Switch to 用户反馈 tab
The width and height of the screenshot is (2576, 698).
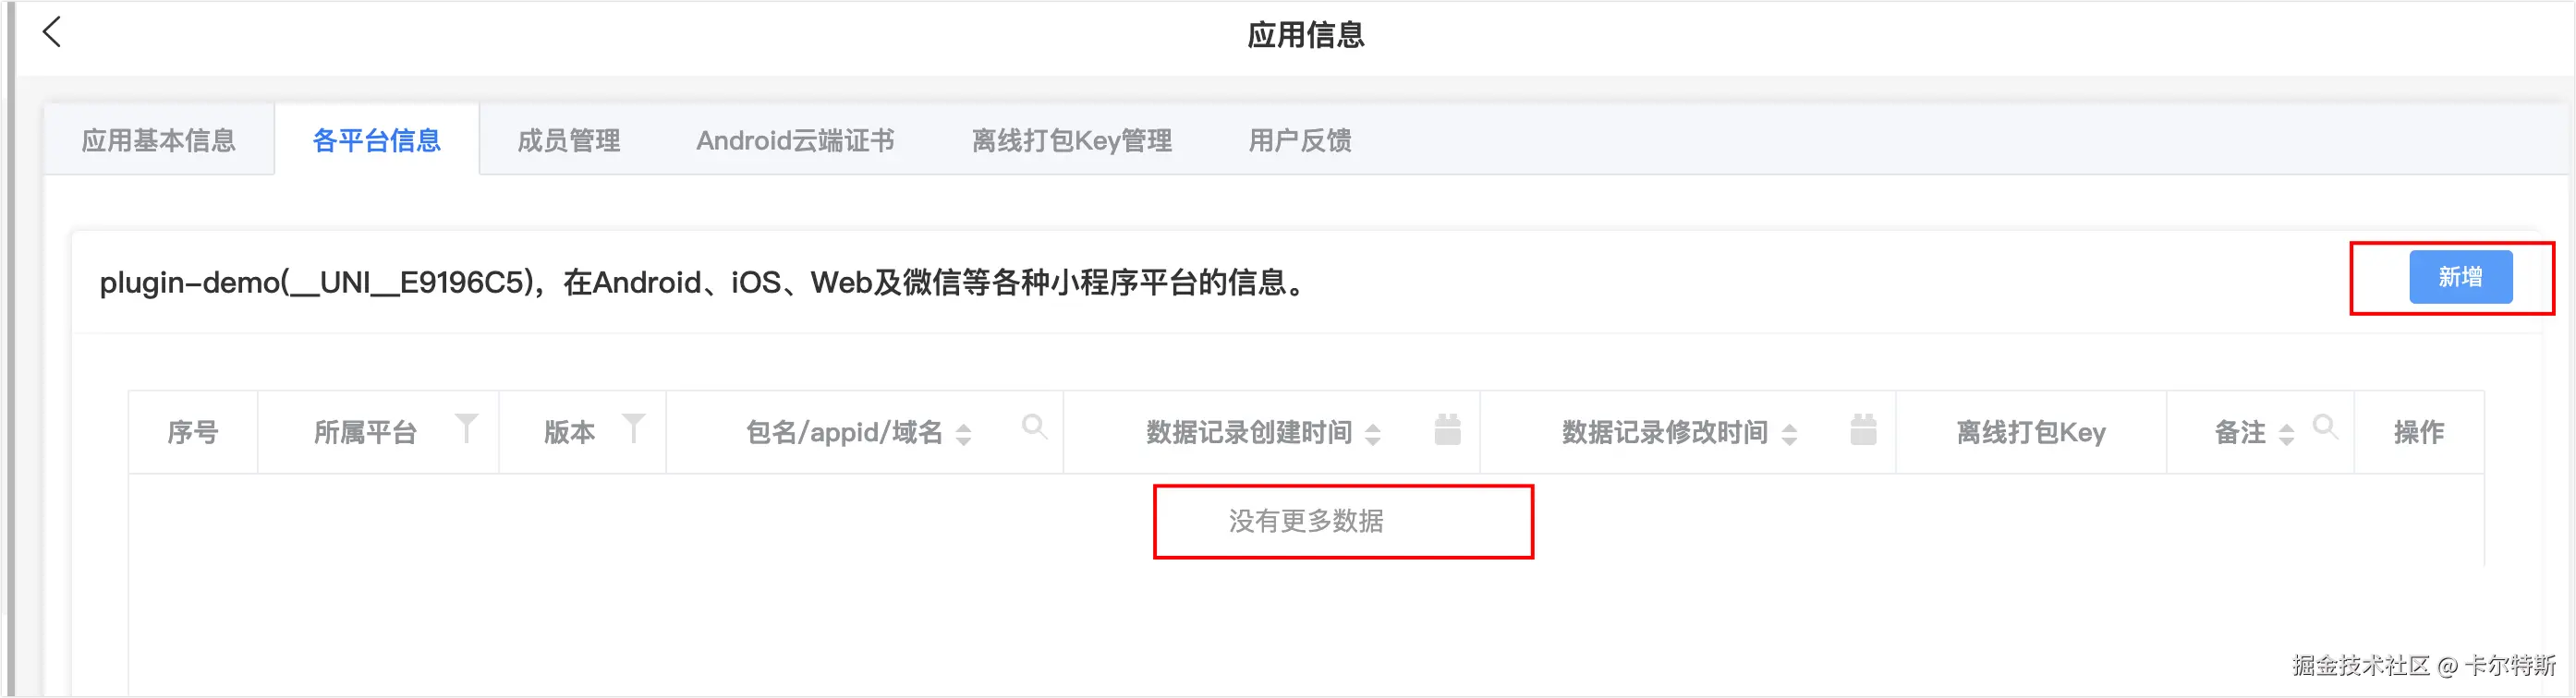tap(1299, 140)
